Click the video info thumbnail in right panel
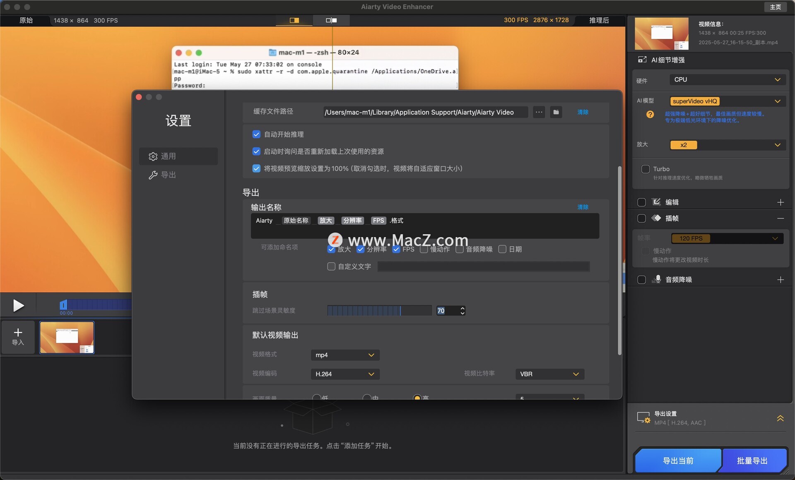795x480 pixels. pos(662,34)
